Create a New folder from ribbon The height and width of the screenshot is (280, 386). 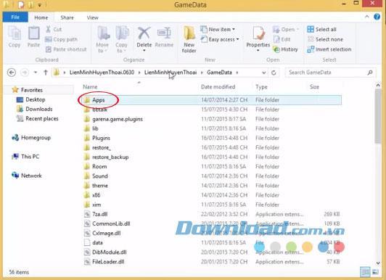click(189, 39)
